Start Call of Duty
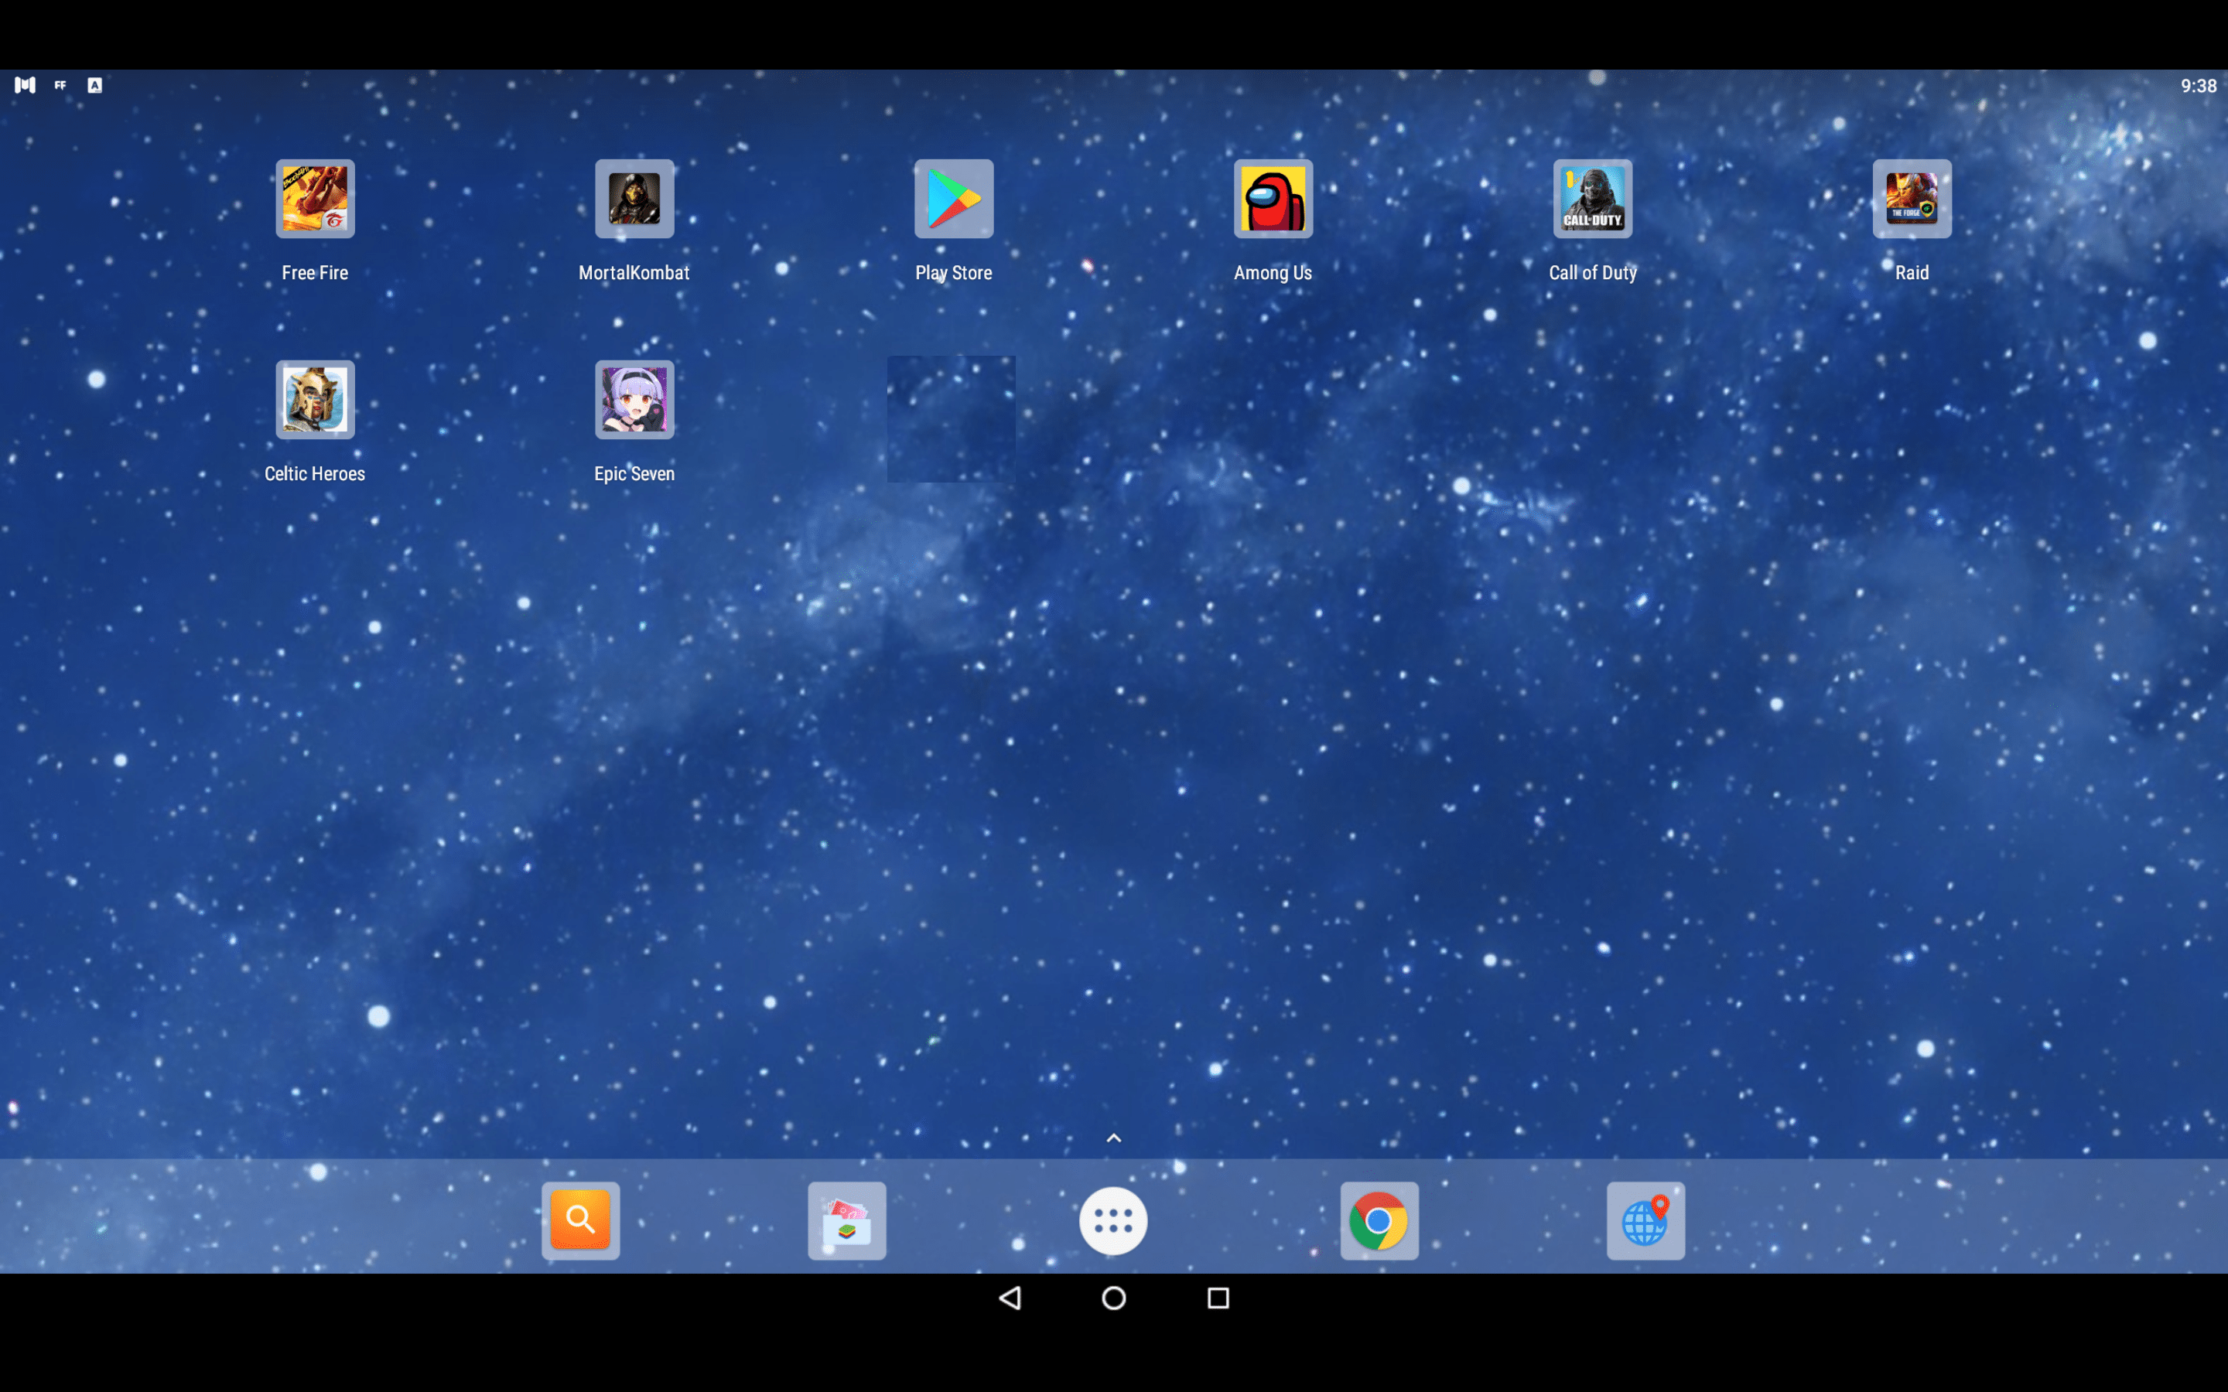The image size is (2228, 1392). 1592,199
